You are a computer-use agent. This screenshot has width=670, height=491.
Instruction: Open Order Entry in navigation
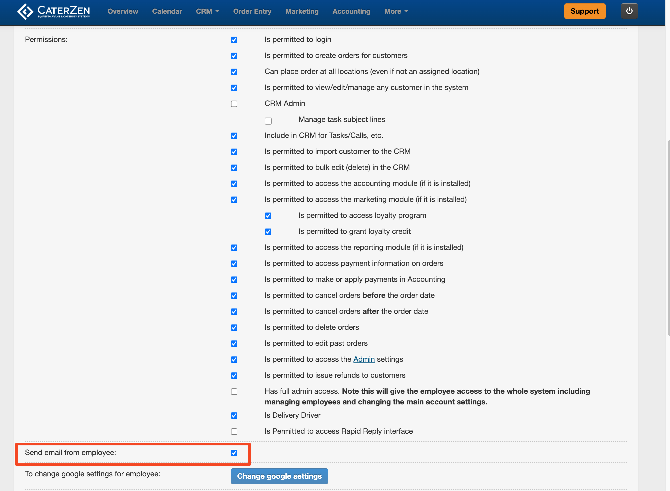click(252, 11)
